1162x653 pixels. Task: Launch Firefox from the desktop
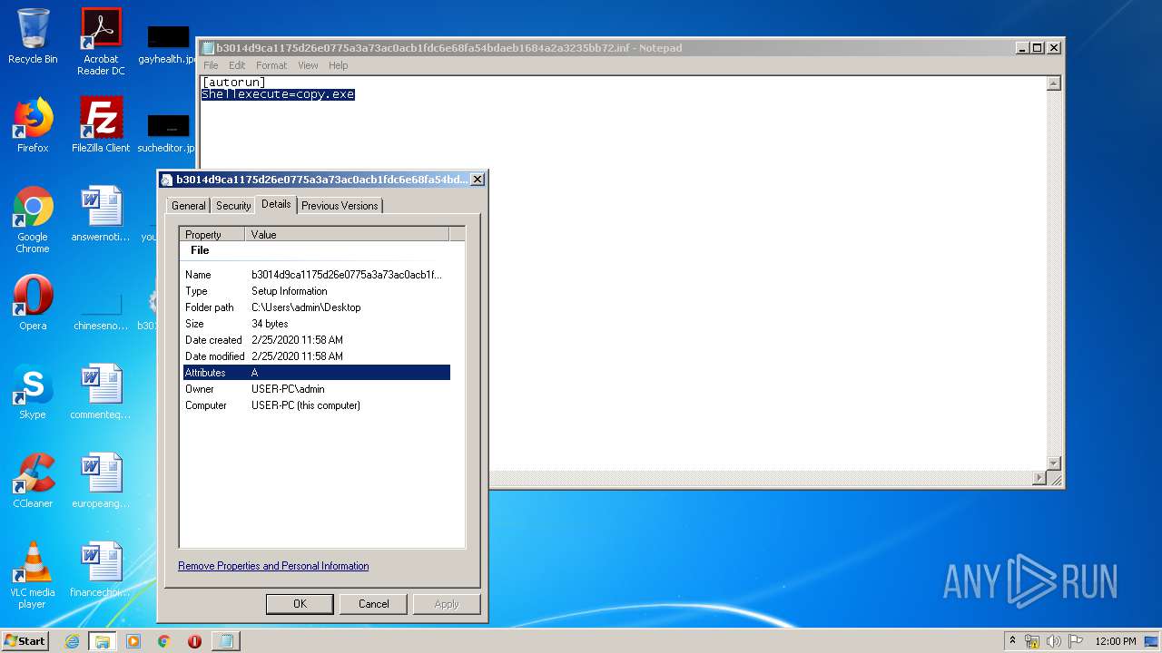[33, 126]
